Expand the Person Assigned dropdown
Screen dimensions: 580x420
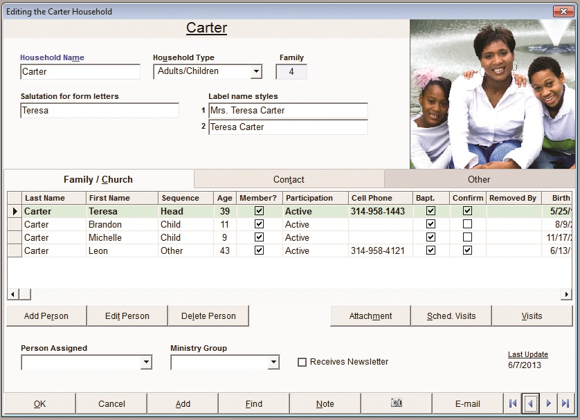click(x=146, y=362)
